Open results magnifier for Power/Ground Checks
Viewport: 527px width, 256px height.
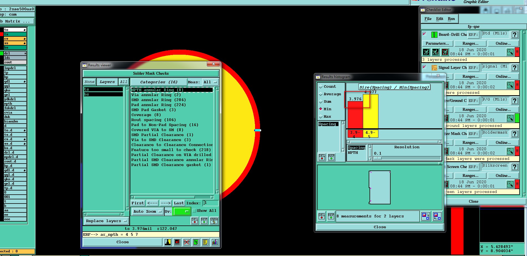coord(510,118)
